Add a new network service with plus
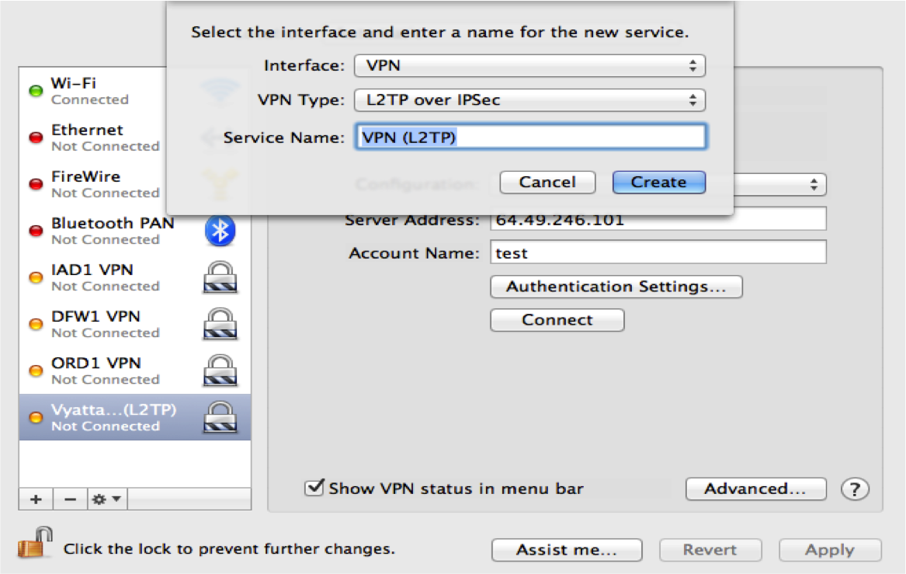This screenshot has height=574, width=906. 36,499
